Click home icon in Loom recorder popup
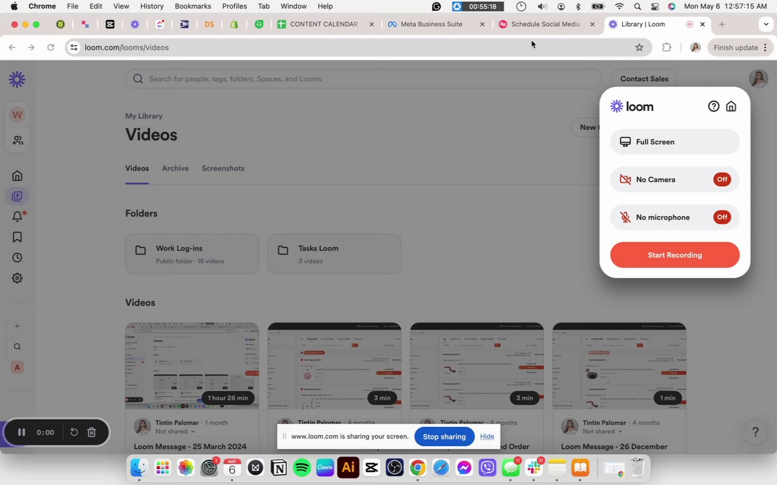 pos(731,106)
